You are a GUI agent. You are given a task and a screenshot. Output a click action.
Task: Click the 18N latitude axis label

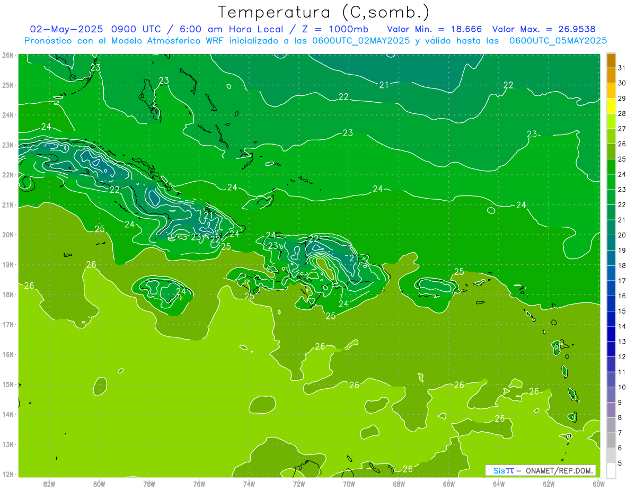7,294
